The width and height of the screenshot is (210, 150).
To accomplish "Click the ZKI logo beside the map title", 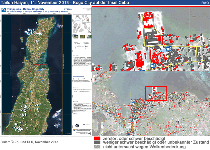I will (4, 9).
